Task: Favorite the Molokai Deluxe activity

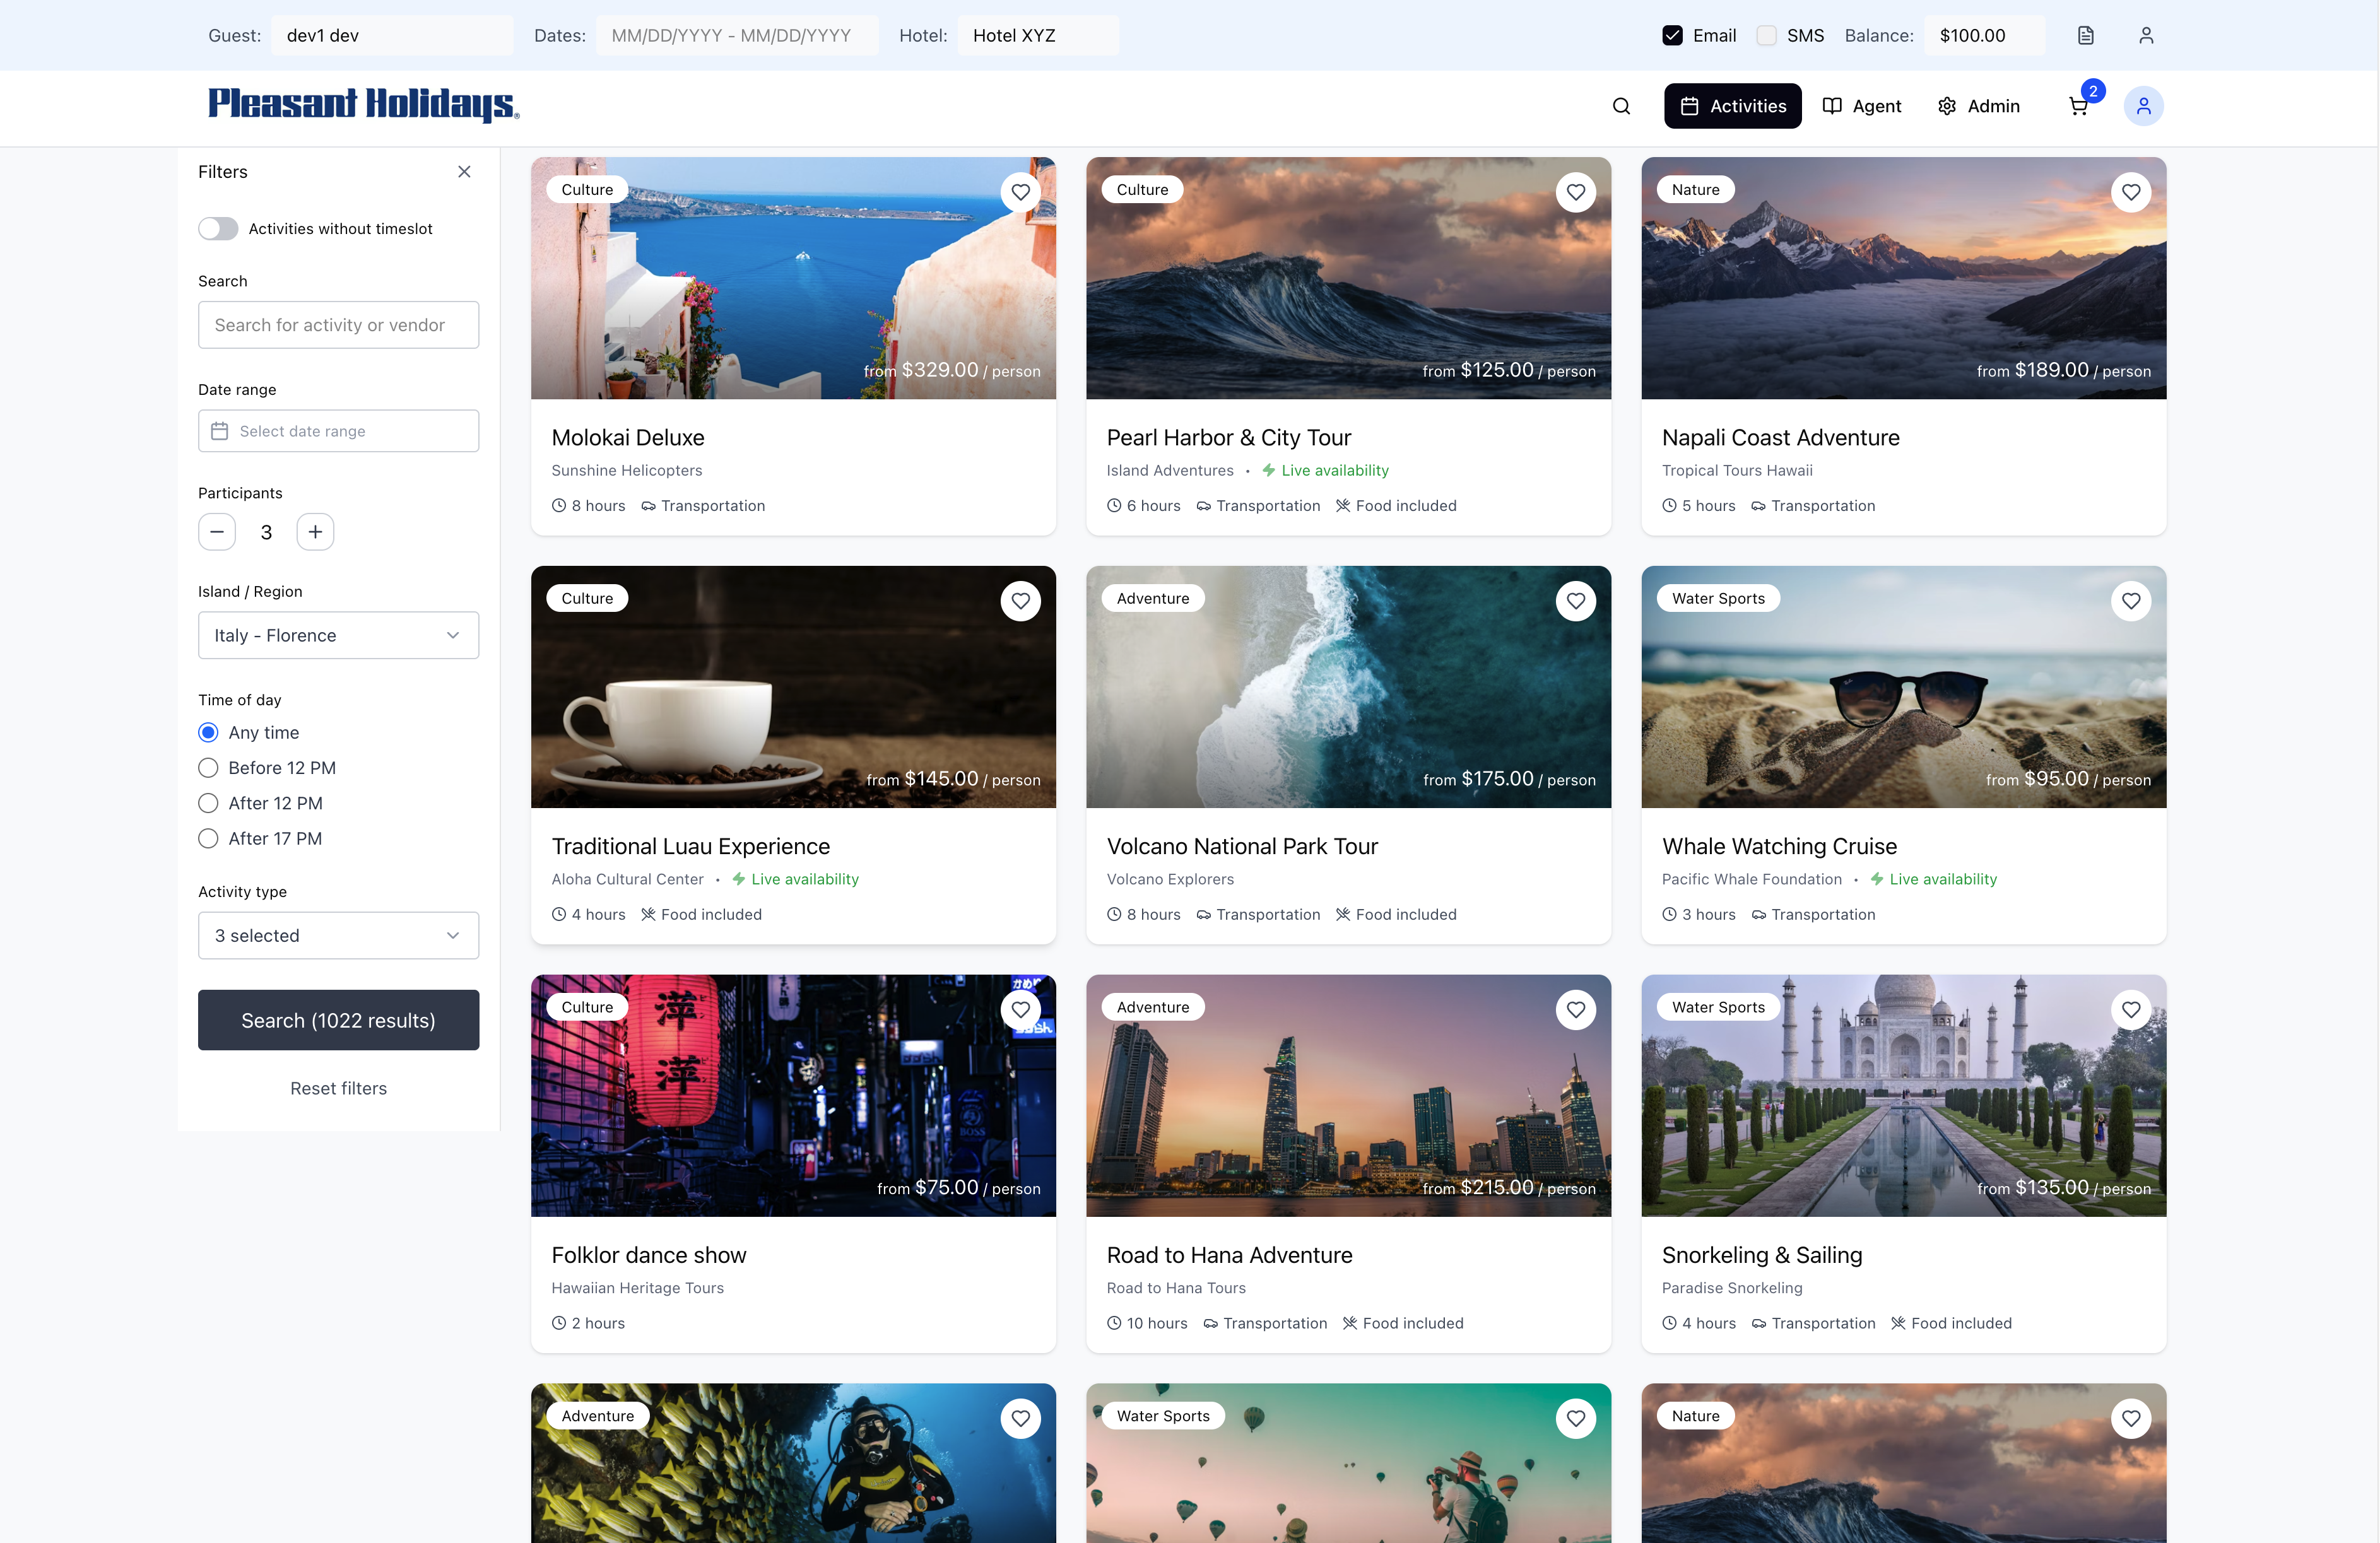Action: 1020,192
